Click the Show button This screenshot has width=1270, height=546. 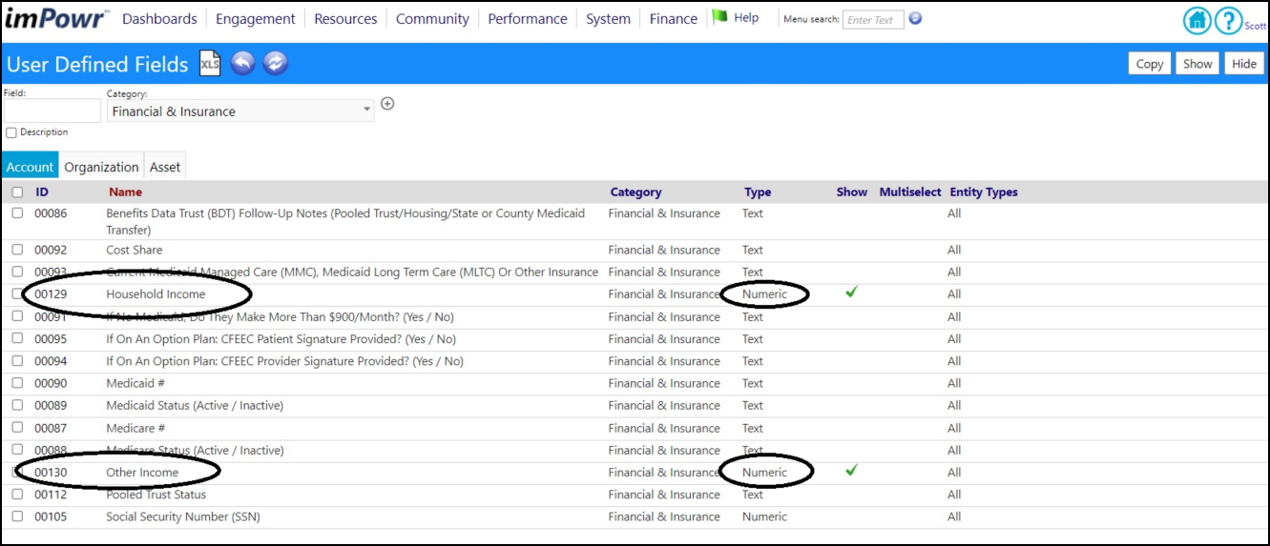pyautogui.click(x=1197, y=63)
